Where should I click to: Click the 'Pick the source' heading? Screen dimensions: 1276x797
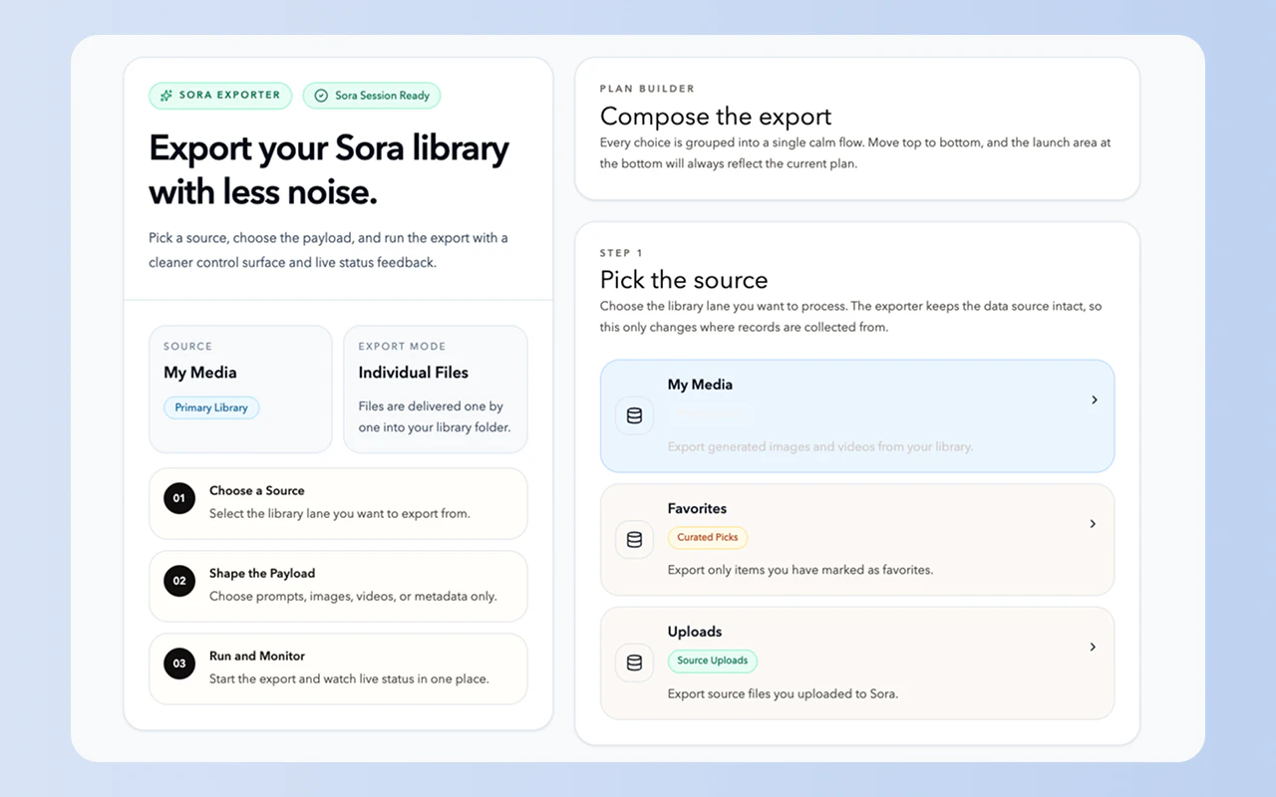coord(684,280)
